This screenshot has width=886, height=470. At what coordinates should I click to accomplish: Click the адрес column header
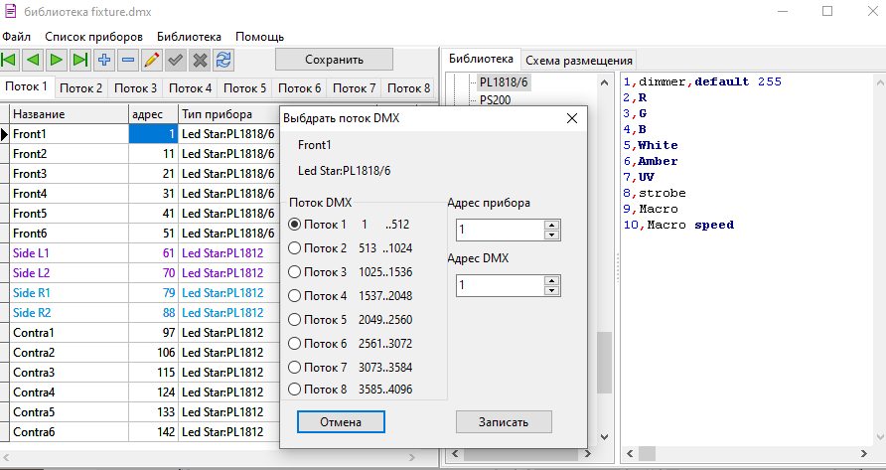coord(154,114)
